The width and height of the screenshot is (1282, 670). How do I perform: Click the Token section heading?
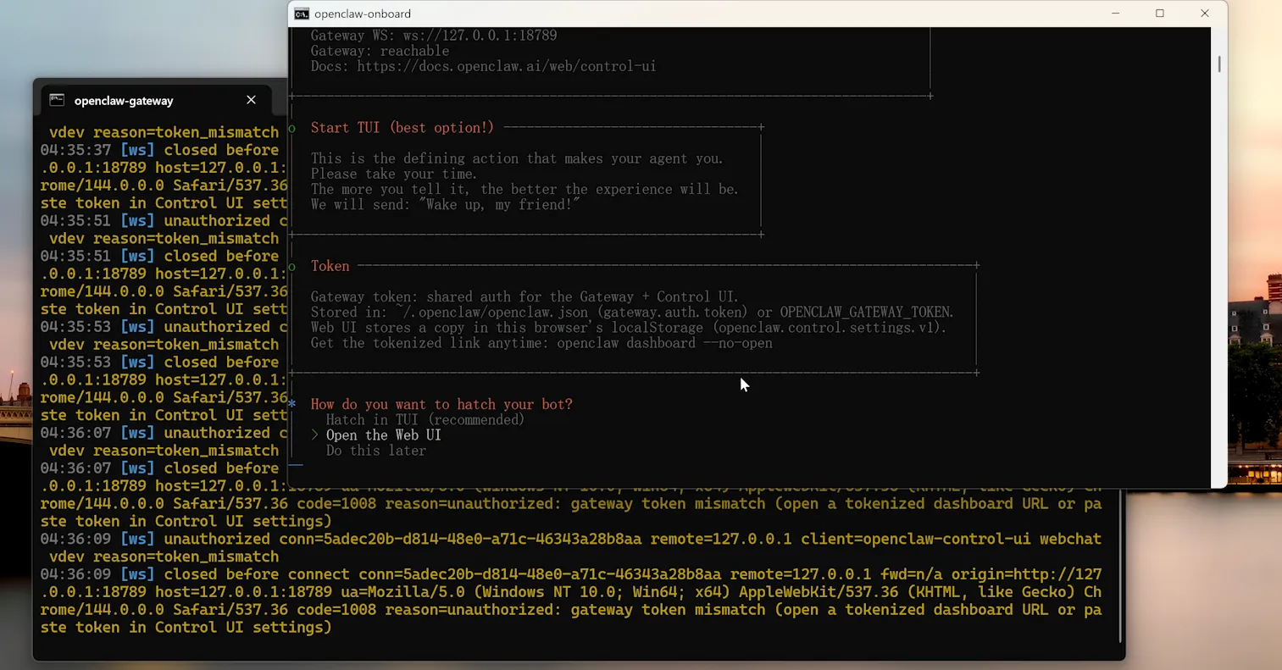[x=330, y=266]
